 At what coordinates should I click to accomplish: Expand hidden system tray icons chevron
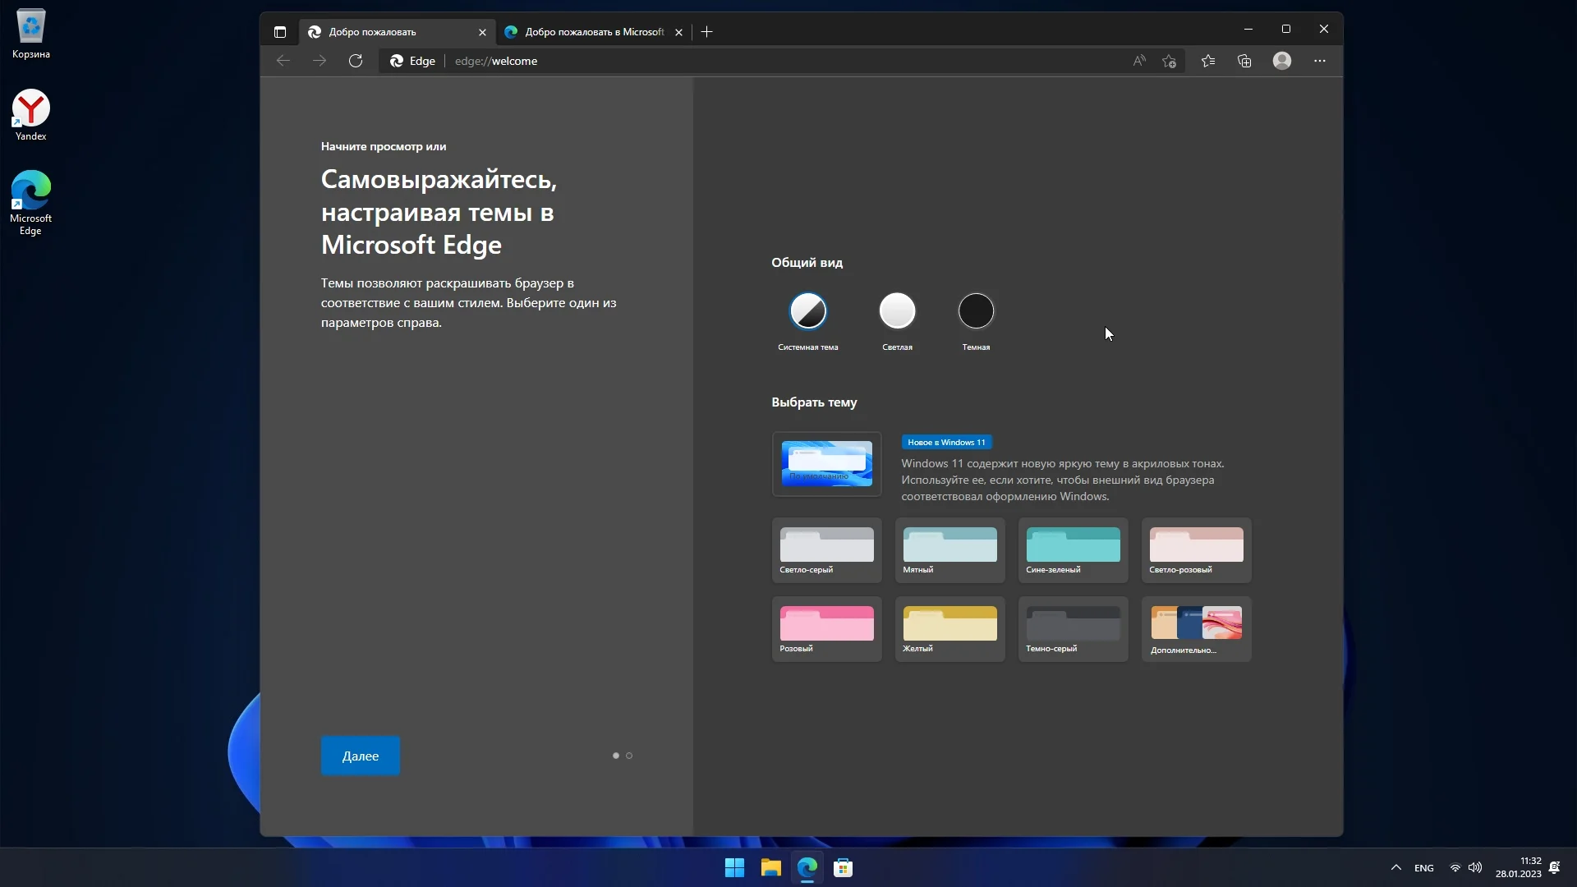[x=1395, y=867]
